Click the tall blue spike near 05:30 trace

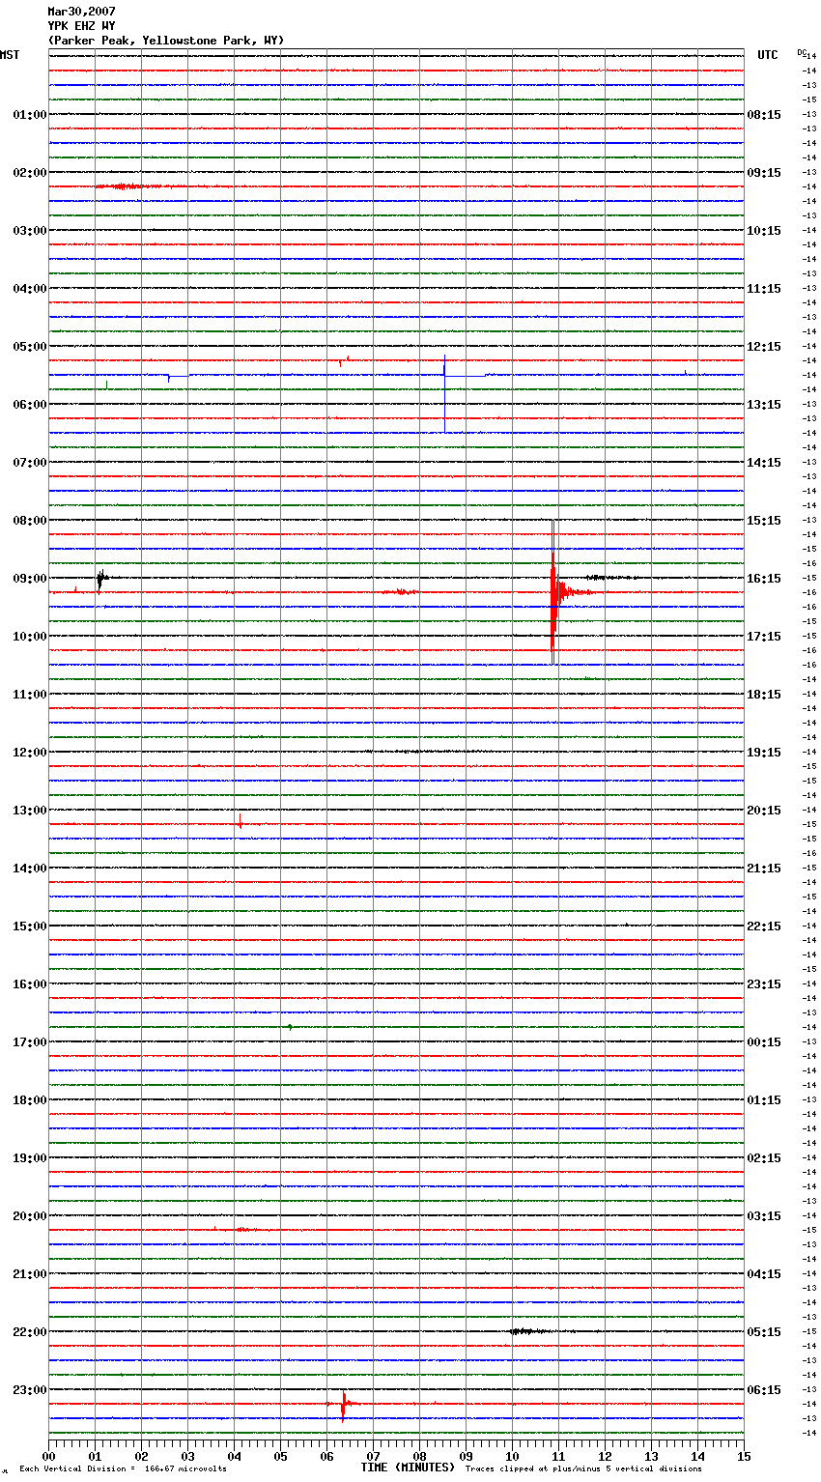tap(444, 393)
